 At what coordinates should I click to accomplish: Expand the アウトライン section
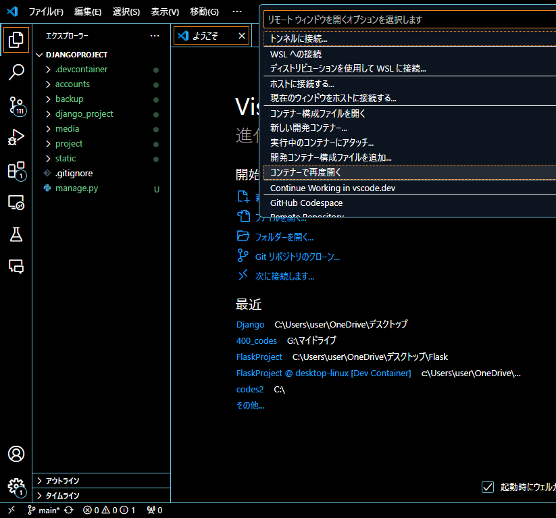pos(101,481)
